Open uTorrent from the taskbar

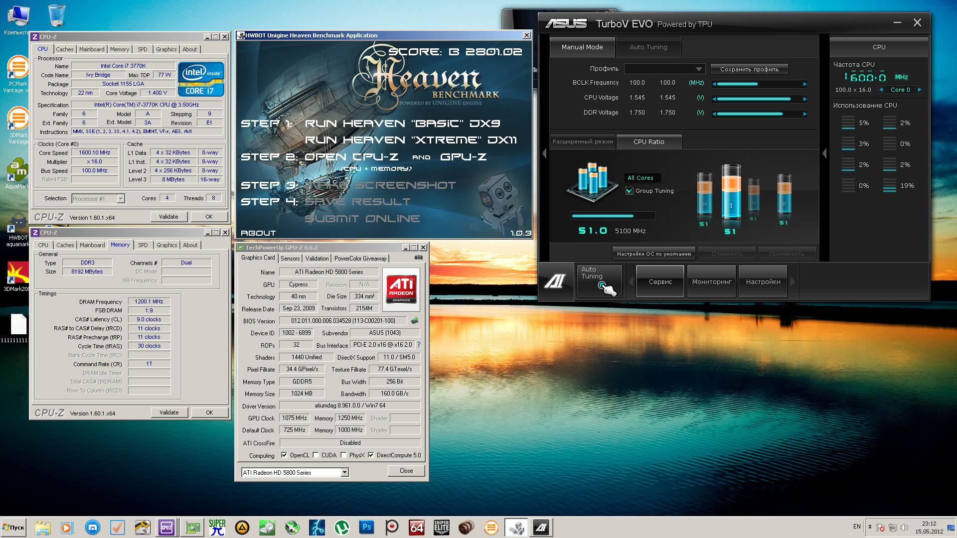[x=341, y=528]
